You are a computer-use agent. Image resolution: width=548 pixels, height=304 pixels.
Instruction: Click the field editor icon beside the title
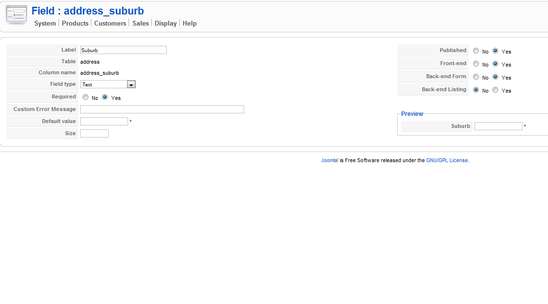pyautogui.click(x=16, y=14)
